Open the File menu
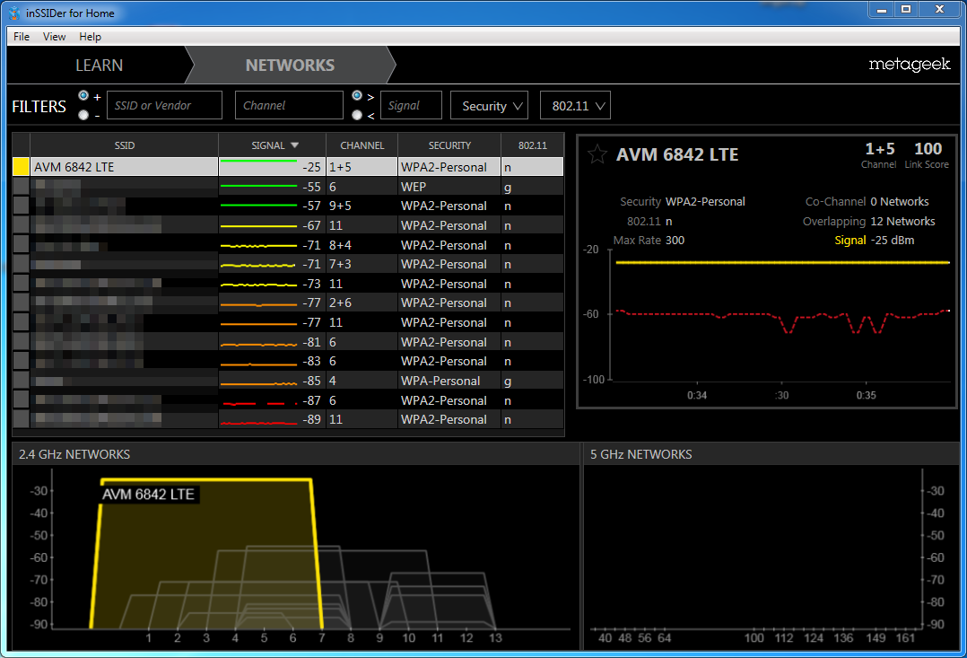This screenshot has height=658, width=967. coord(22,37)
